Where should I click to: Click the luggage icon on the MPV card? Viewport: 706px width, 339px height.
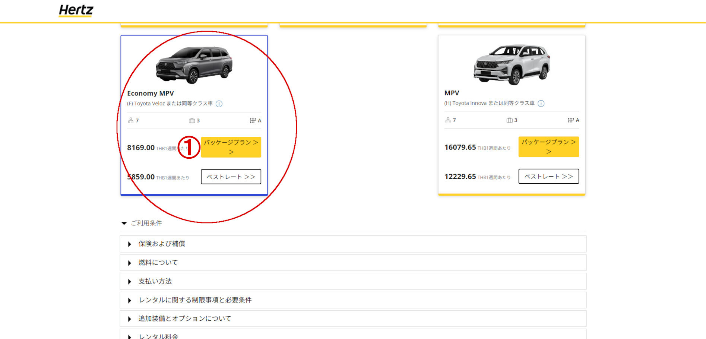(x=509, y=120)
